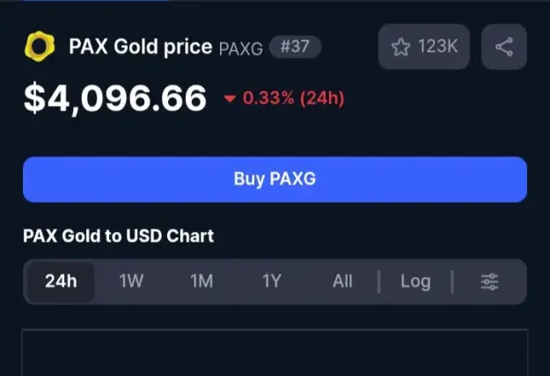Click the Buy PAXG button
The height and width of the screenshot is (376, 550).
point(275,179)
